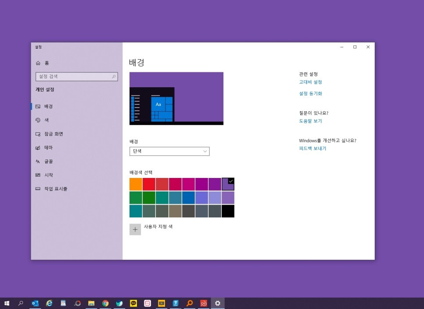The width and height of the screenshot is (424, 309).
Task: Select 작업 표시줄 in the sidebar
Action: [x=51, y=189]
